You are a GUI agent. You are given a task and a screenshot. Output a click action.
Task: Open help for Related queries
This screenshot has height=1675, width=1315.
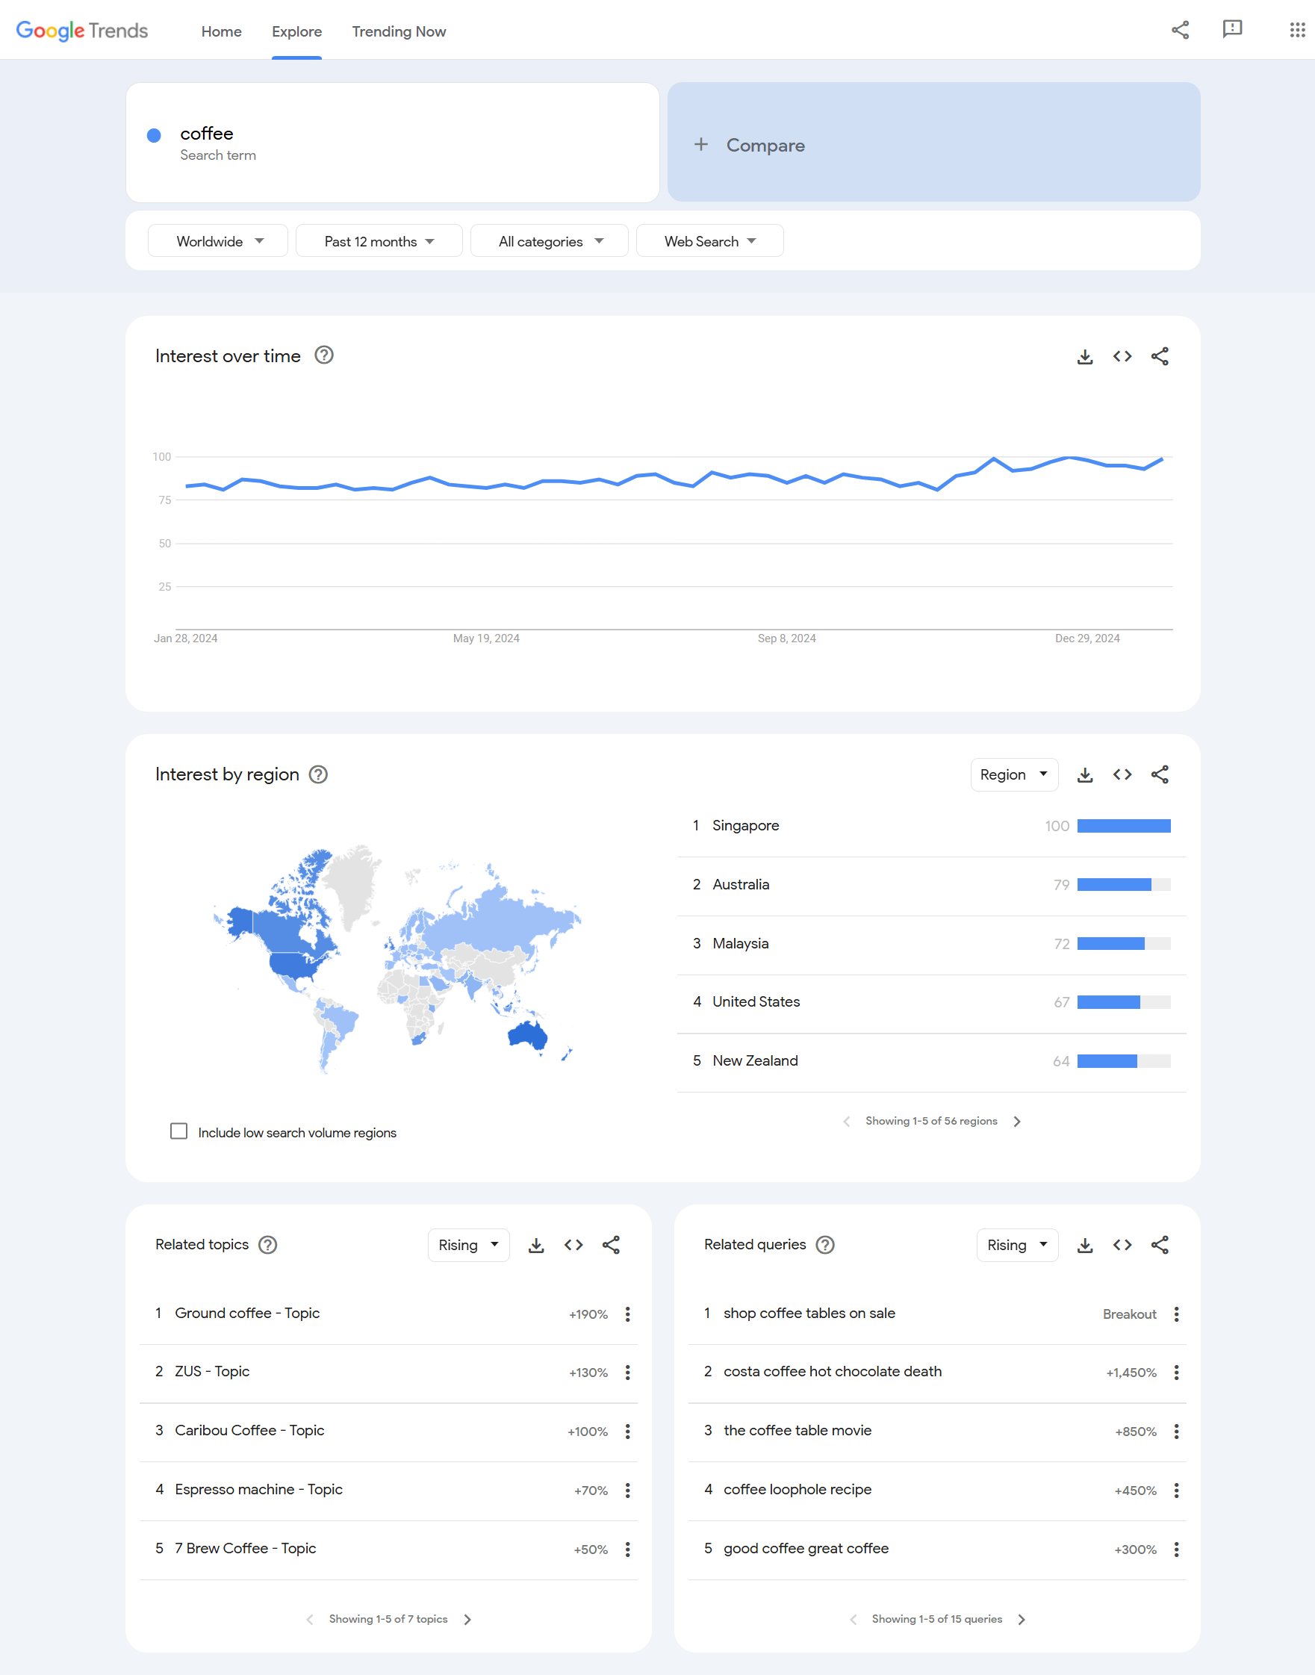tap(824, 1245)
